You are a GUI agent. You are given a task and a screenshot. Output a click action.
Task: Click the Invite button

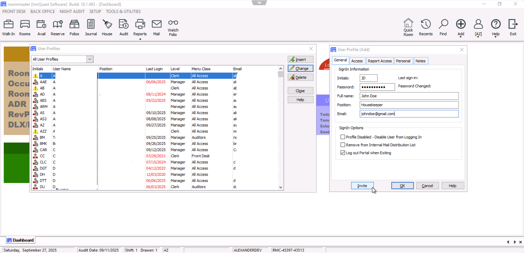(362, 186)
